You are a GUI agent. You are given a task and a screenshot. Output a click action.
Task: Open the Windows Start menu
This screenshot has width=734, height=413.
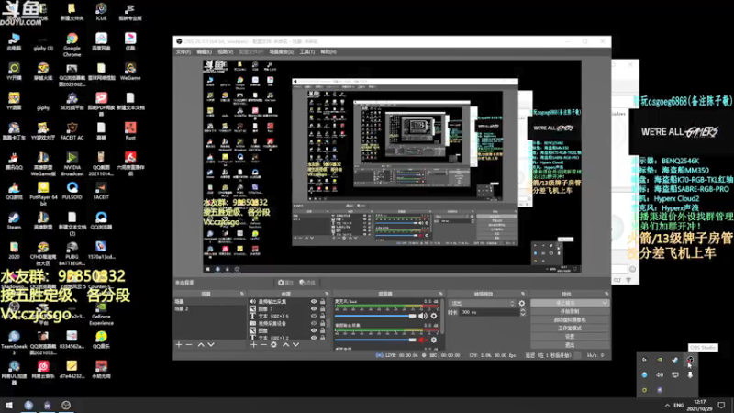point(9,405)
